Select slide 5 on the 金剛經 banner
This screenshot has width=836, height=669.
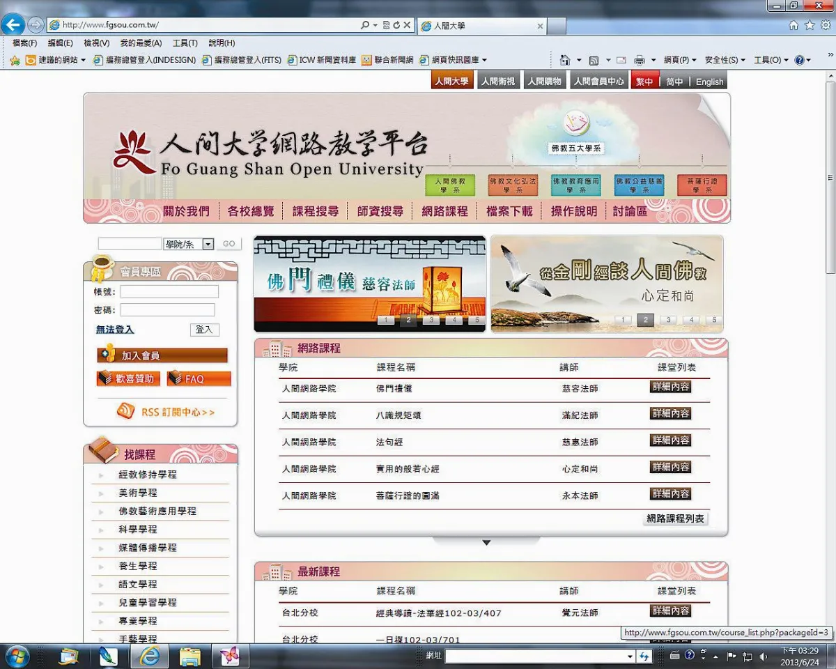[x=713, y=321]
